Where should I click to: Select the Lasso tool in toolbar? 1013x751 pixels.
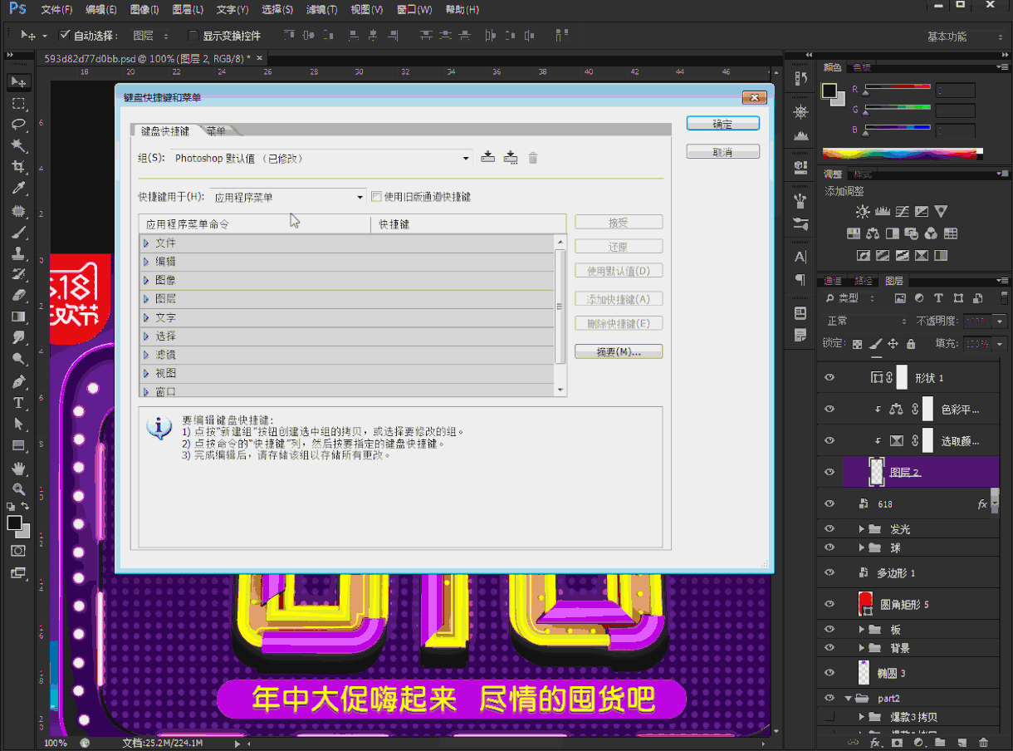18,125
